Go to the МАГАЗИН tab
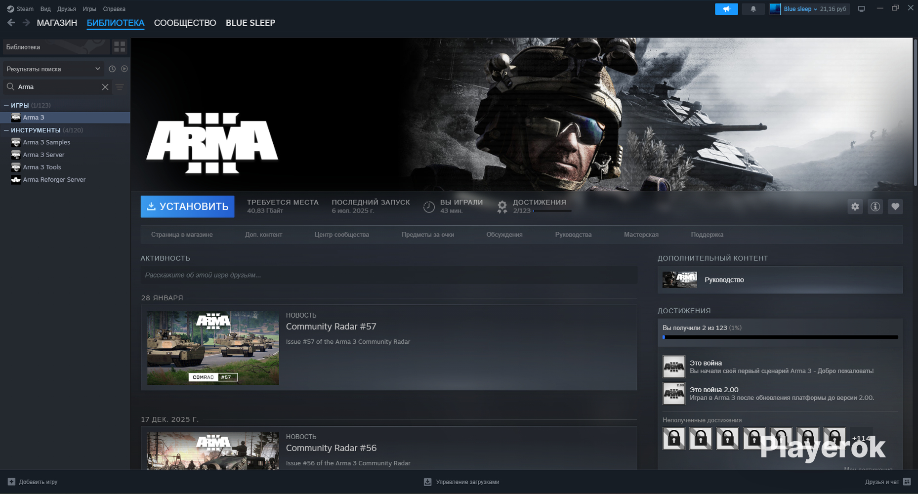918x494 pixels. (x=57, y=23)
